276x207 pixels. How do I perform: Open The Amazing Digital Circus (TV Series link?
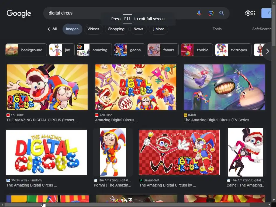click(218, 120)
